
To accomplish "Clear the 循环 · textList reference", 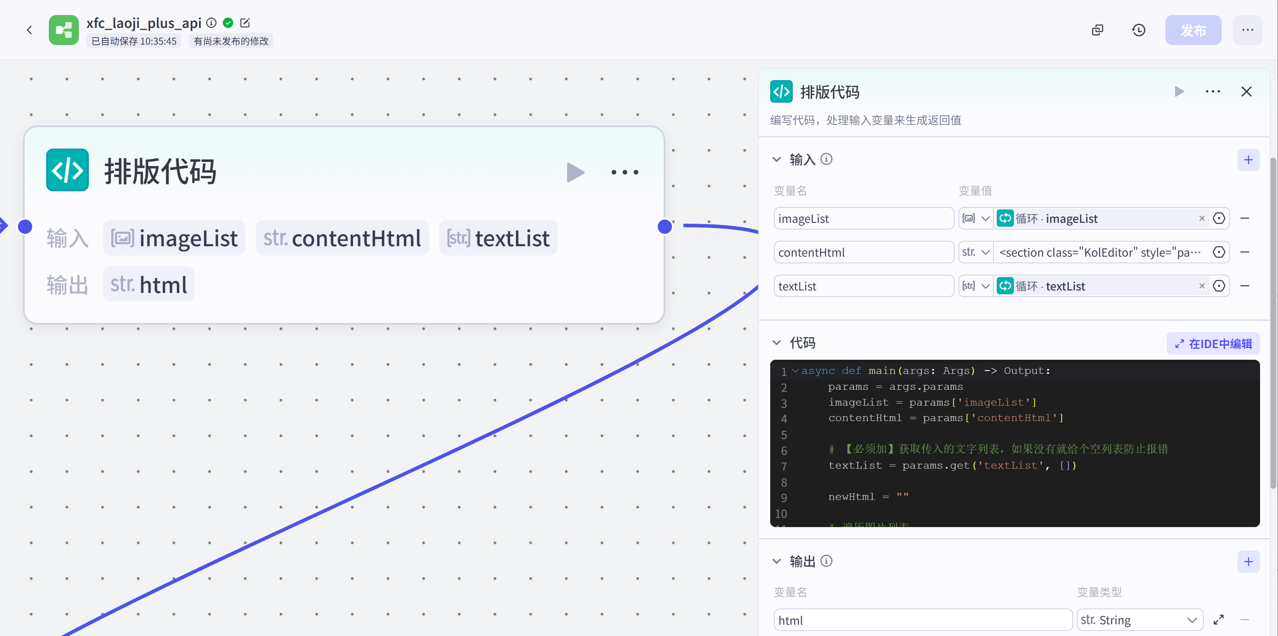I will click(1202, 286).
